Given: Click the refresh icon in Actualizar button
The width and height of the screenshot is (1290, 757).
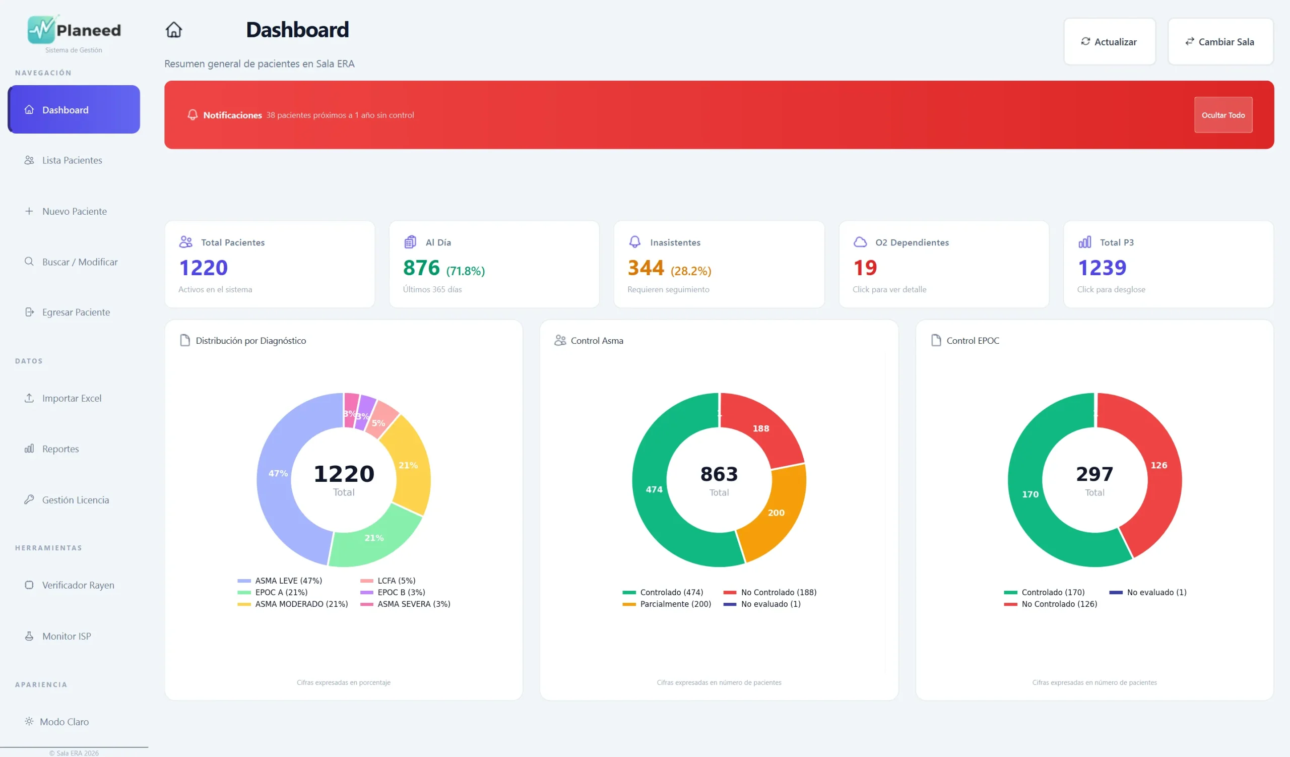Looking at the screenshot, I should click(1085, 41).
